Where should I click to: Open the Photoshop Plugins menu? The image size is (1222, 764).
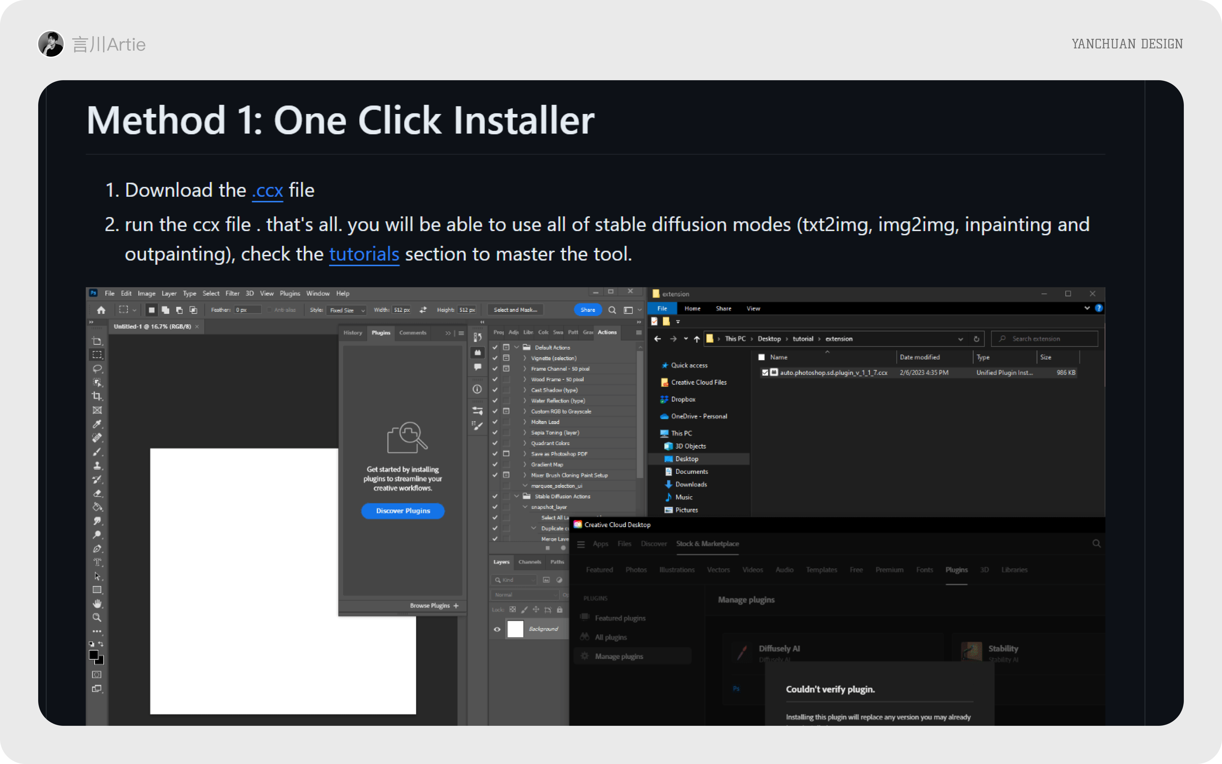point(290,294)
